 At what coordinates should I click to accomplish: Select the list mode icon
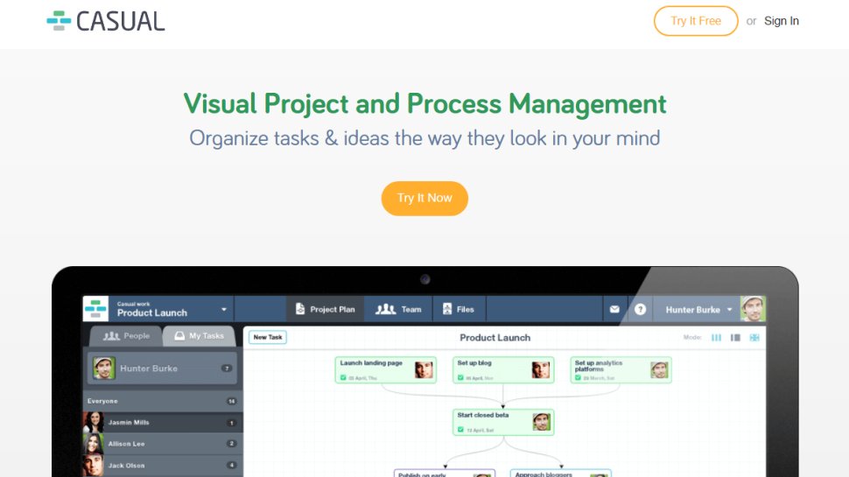coord(734,337)
